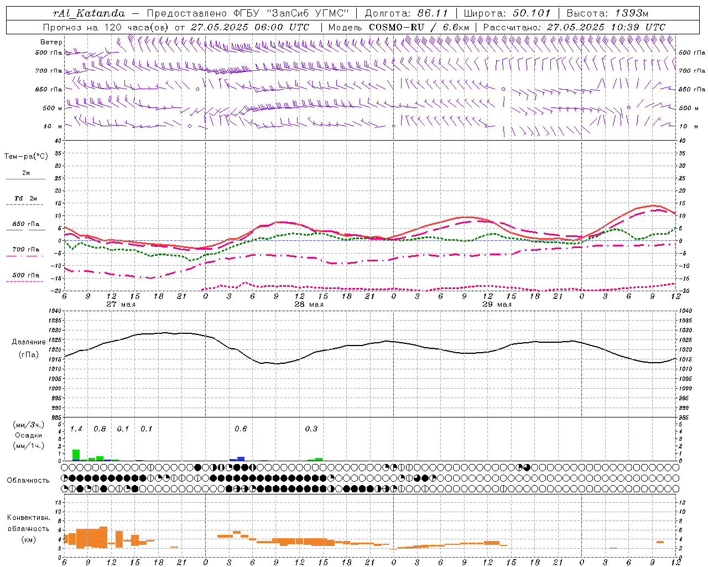Click the 500 гПа label in temperature legend
708x567 pixels.
click(x=26, y=275)
